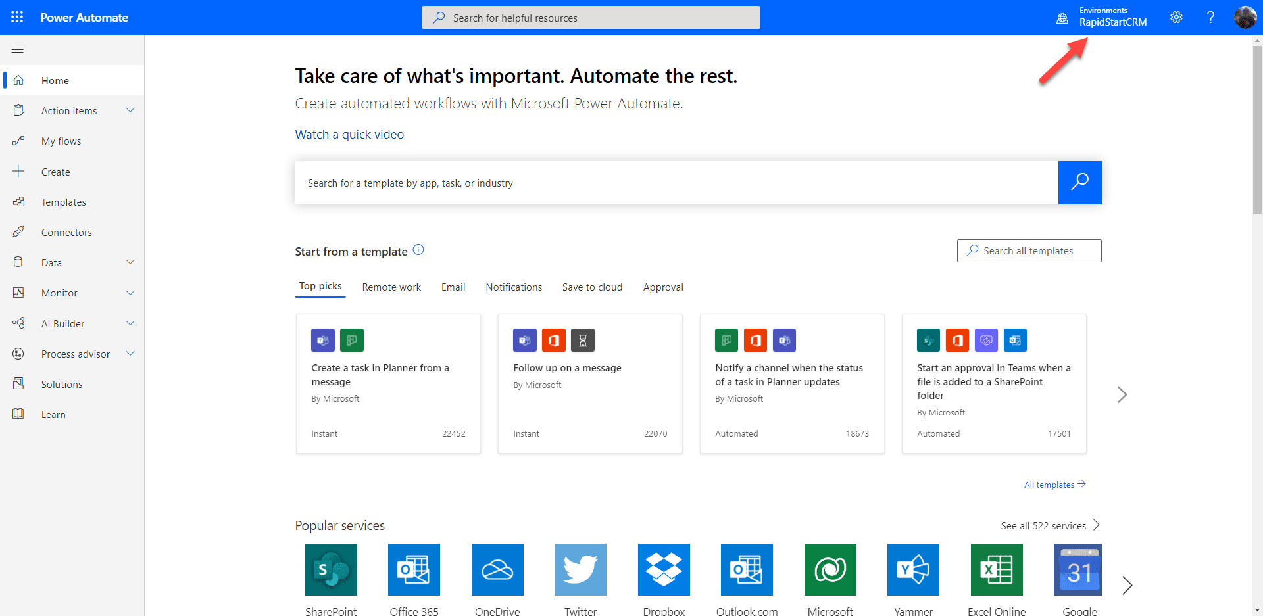The height and width of the screenshot is (616, 1263).
Task: Expand the Action items section
Action: click(x=130, y=110)
